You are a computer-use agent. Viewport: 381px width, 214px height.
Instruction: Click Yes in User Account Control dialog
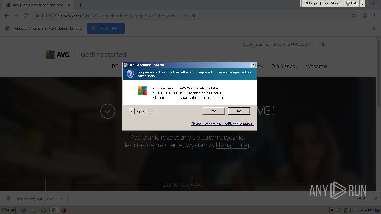tap(214, 111)
